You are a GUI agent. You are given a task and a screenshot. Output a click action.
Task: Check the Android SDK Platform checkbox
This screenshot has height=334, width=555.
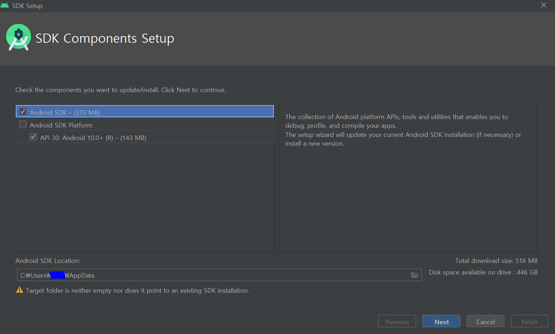(23, 124)
